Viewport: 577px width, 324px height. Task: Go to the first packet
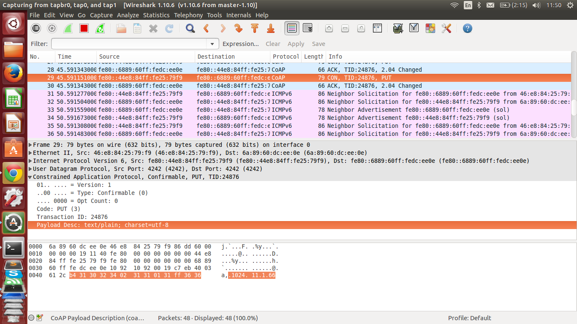click(x=255, y=28)
